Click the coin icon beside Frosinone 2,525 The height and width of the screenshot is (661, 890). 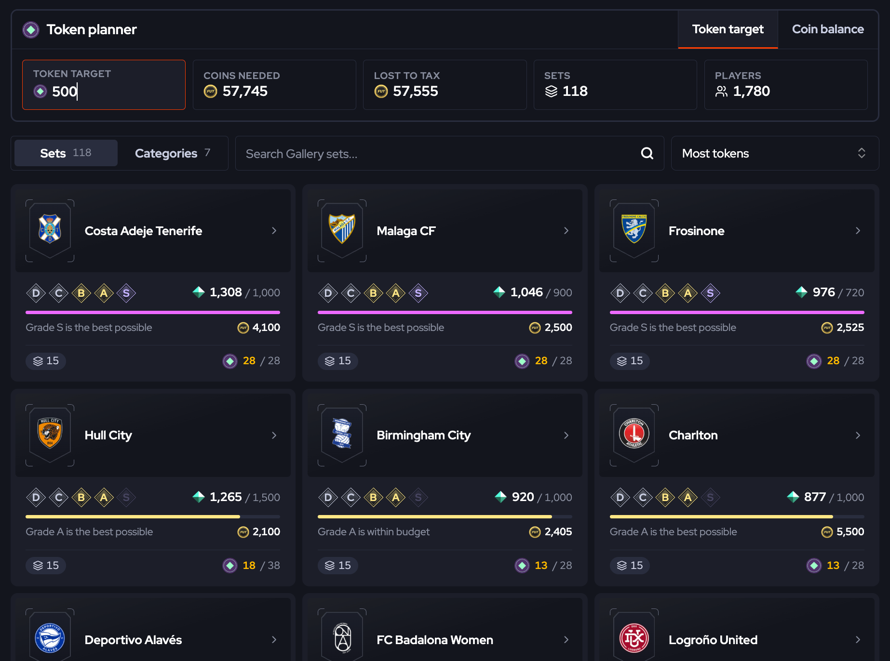click(x=827, y=328)
